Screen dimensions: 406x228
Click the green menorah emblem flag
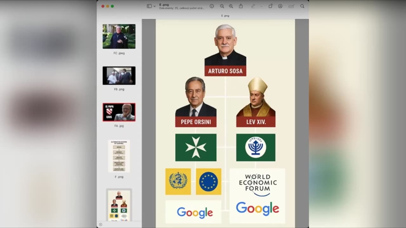click(x=256, y=148)
